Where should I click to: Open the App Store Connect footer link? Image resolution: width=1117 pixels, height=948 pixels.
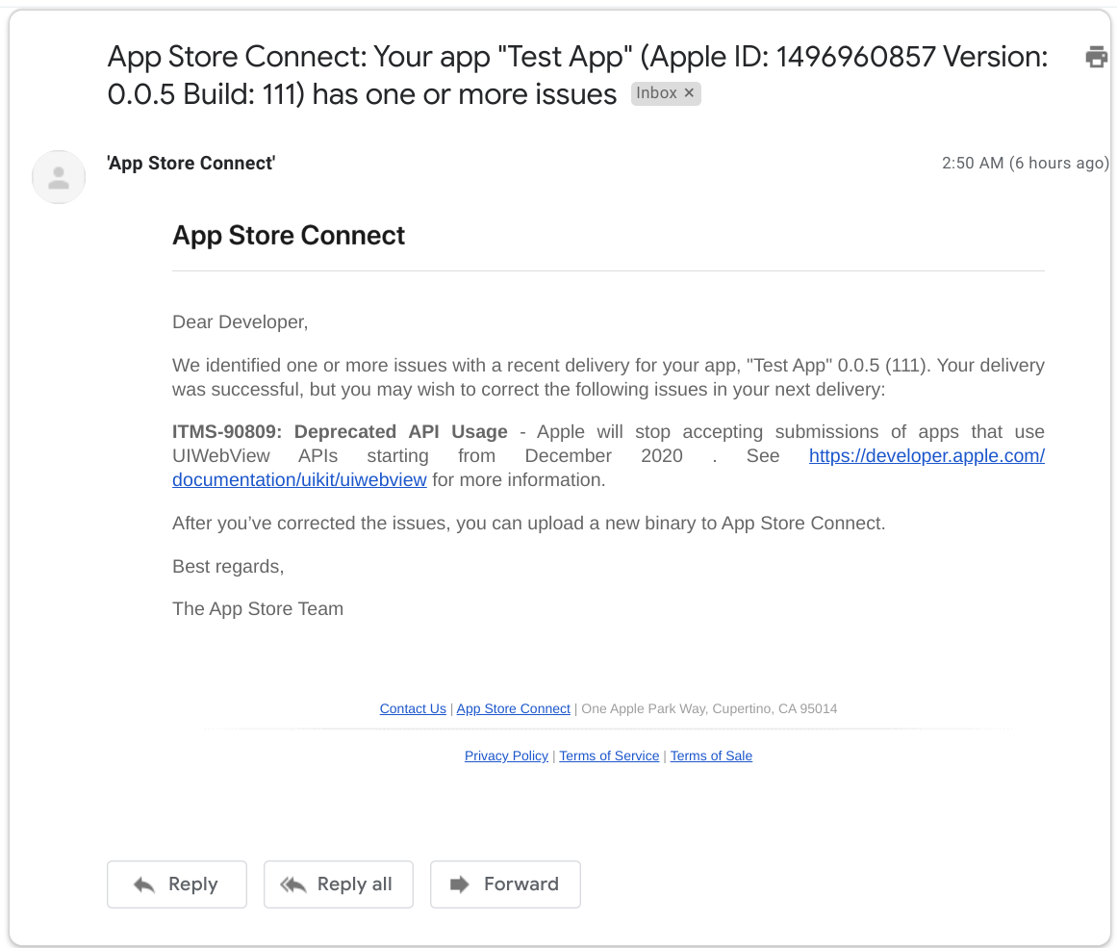tap(513, 709)
